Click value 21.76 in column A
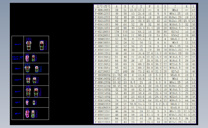208x128 pixels. pos(116,75)
